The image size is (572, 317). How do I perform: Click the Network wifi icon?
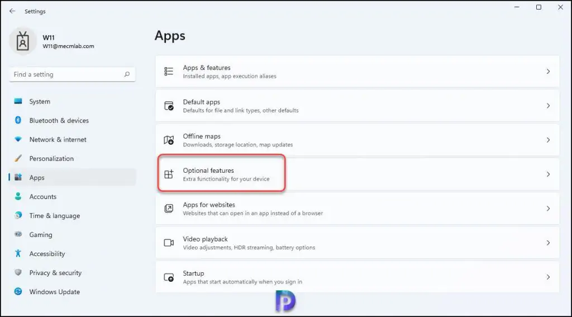[x=18, y=139]
